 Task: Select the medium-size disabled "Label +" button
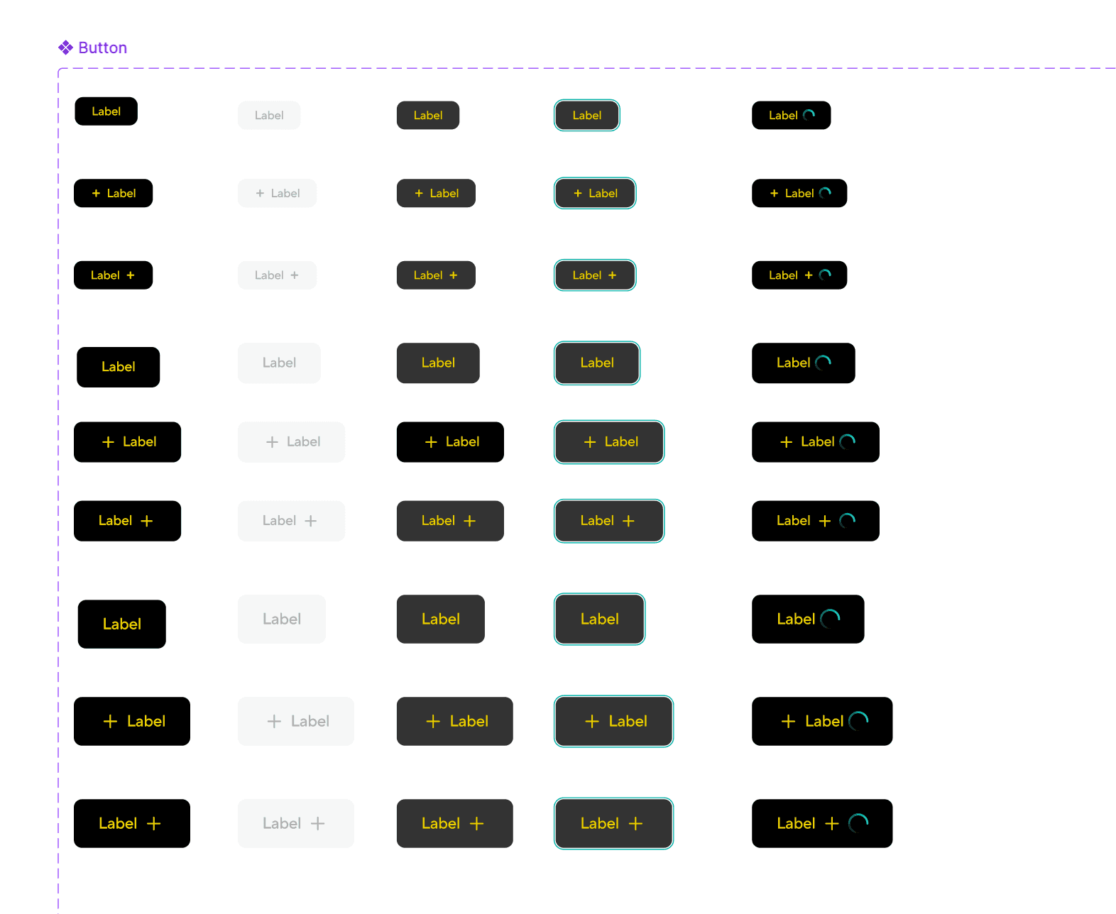[291, 522]
